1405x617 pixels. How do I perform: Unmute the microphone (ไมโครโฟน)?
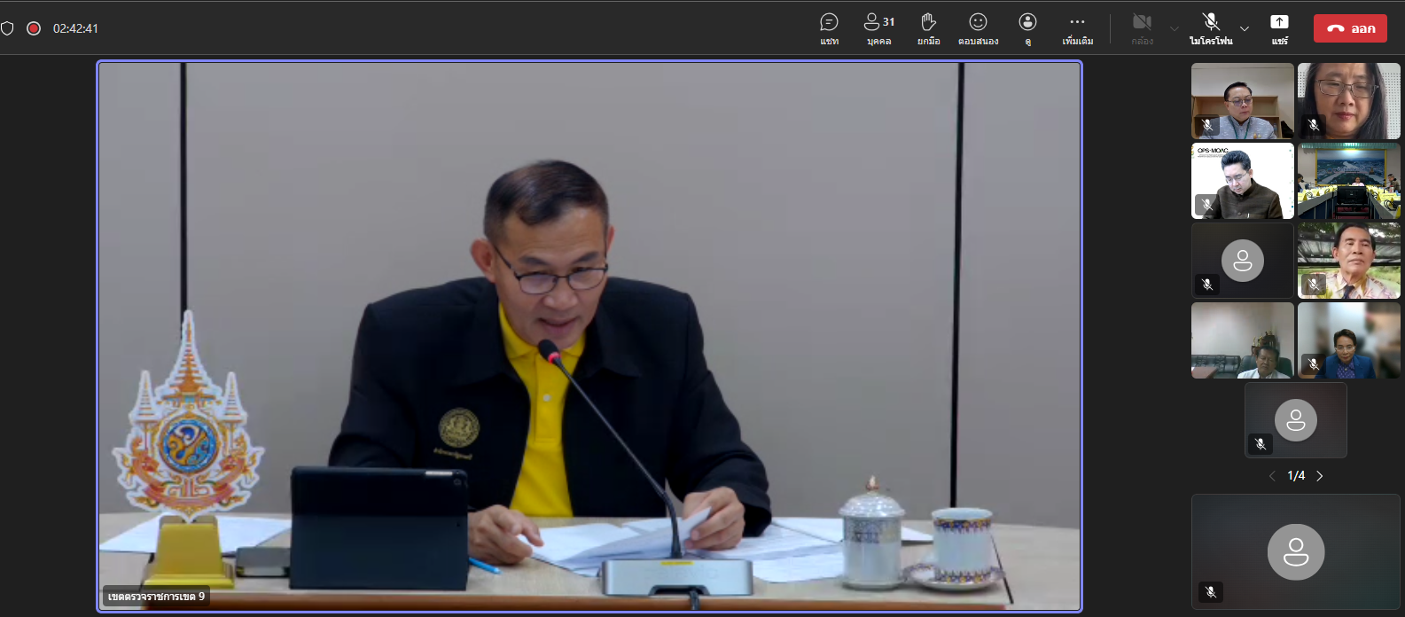pyautogui.click(x=1211, y=28)
